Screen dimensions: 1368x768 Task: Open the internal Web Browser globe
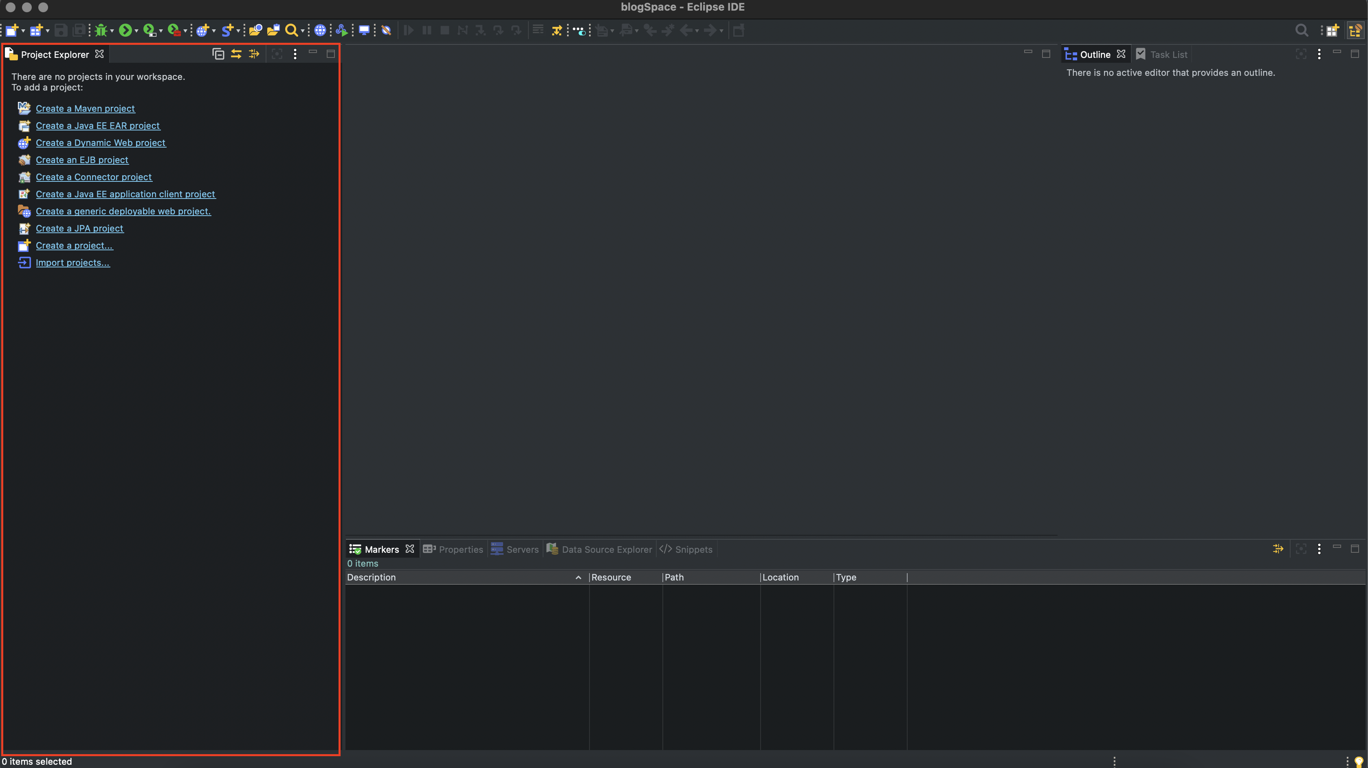[x=320, y=30]
